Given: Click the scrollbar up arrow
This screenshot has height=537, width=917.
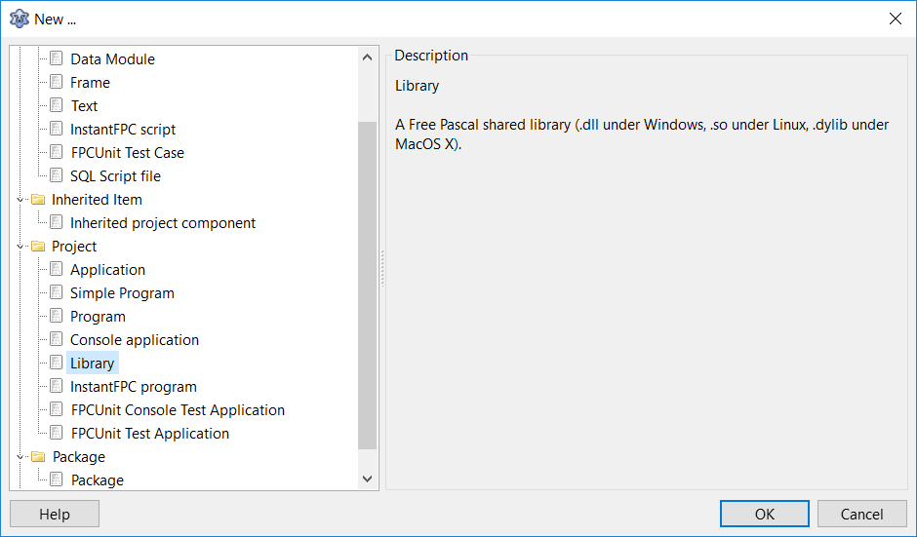Looking at the screenshot, I should tap(367, 58).
